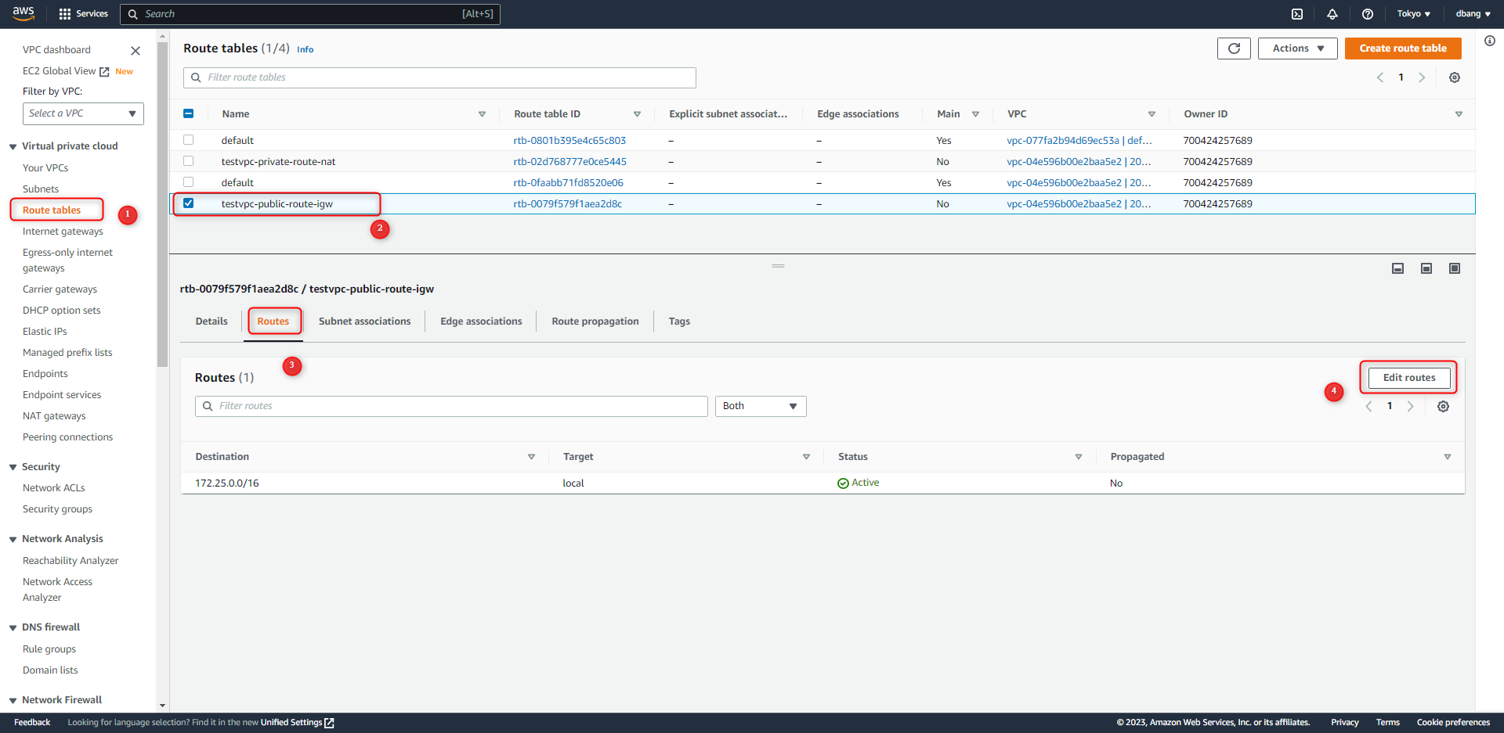Sort routes by Status arrow
This screenshot has width=1504, height=733.
(x=1079, y=457)
